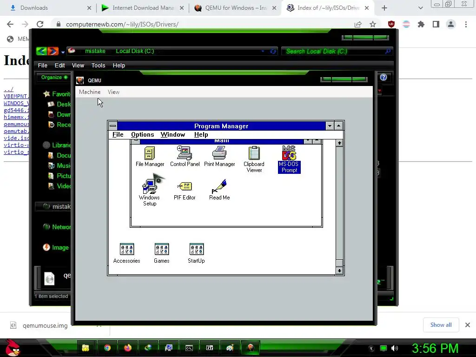Open Read Me icon

coord(219,190)
